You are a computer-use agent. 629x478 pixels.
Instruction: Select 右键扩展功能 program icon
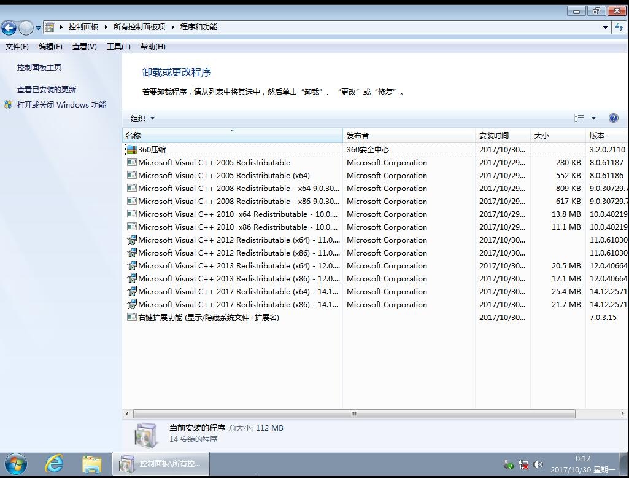[131, 317]
